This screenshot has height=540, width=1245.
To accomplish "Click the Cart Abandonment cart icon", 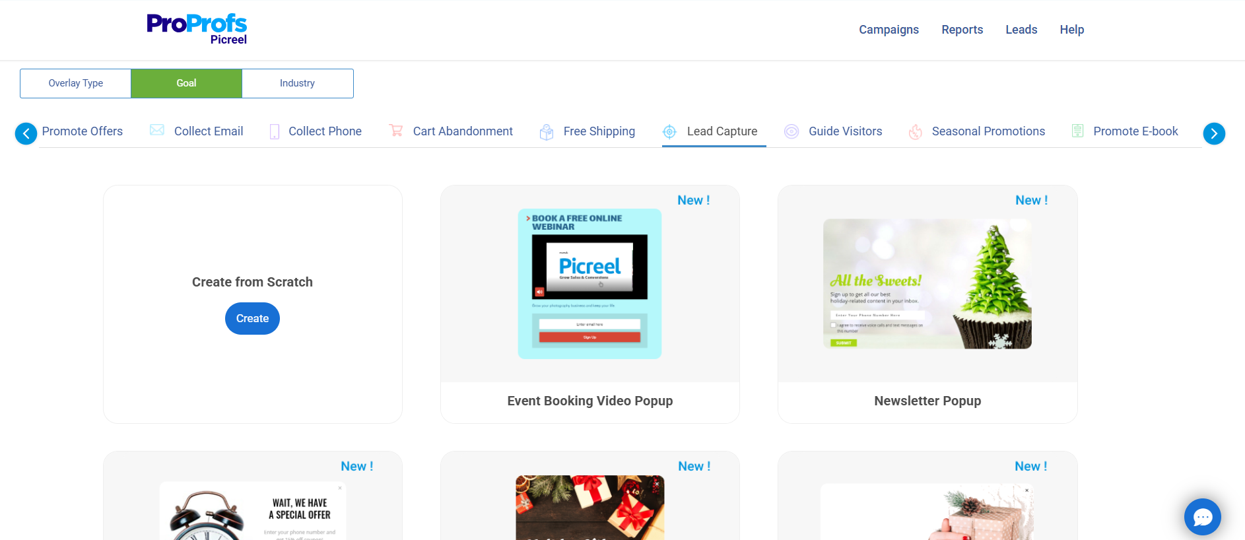I will [x=396, y=131].
